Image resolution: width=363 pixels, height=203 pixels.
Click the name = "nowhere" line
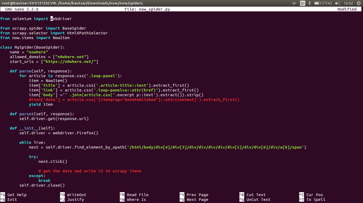pyautogui.click(x=29, y=52)
